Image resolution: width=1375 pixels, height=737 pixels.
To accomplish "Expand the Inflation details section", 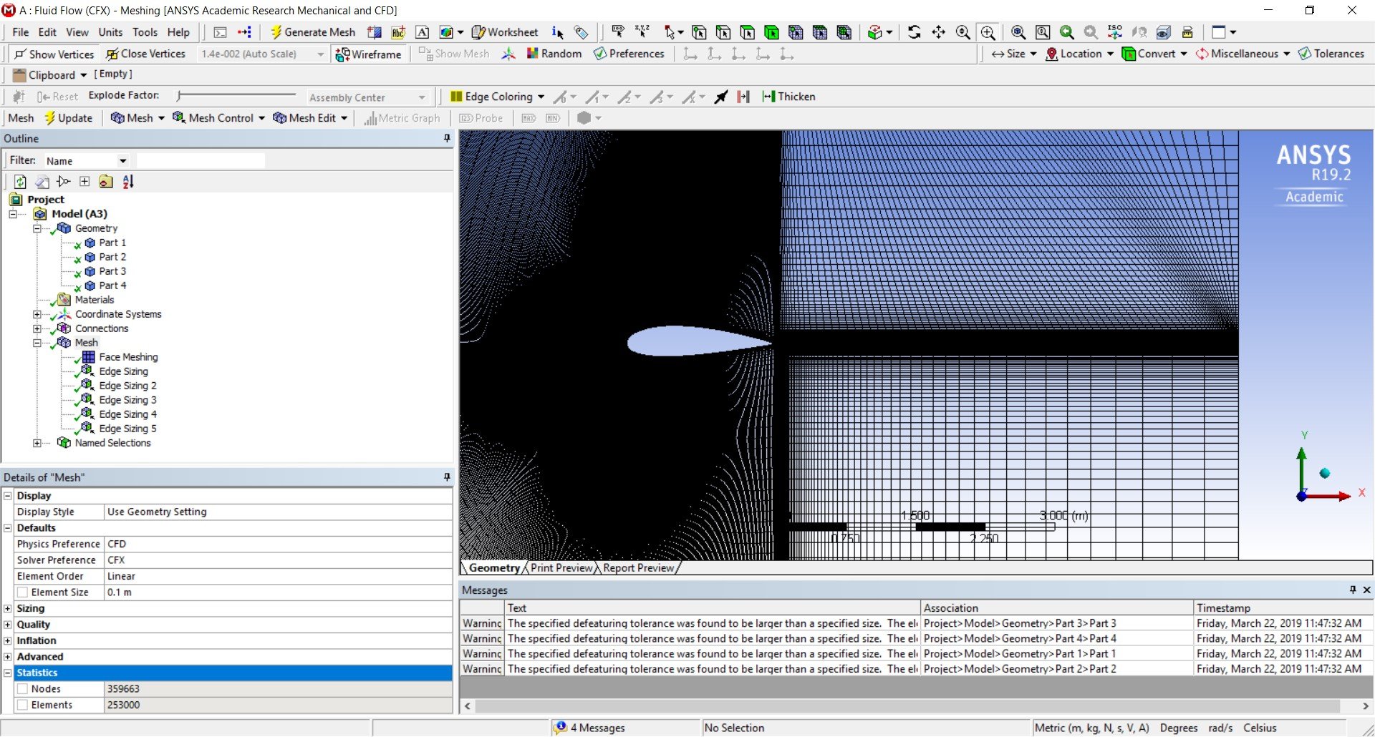I will [8, 640].
